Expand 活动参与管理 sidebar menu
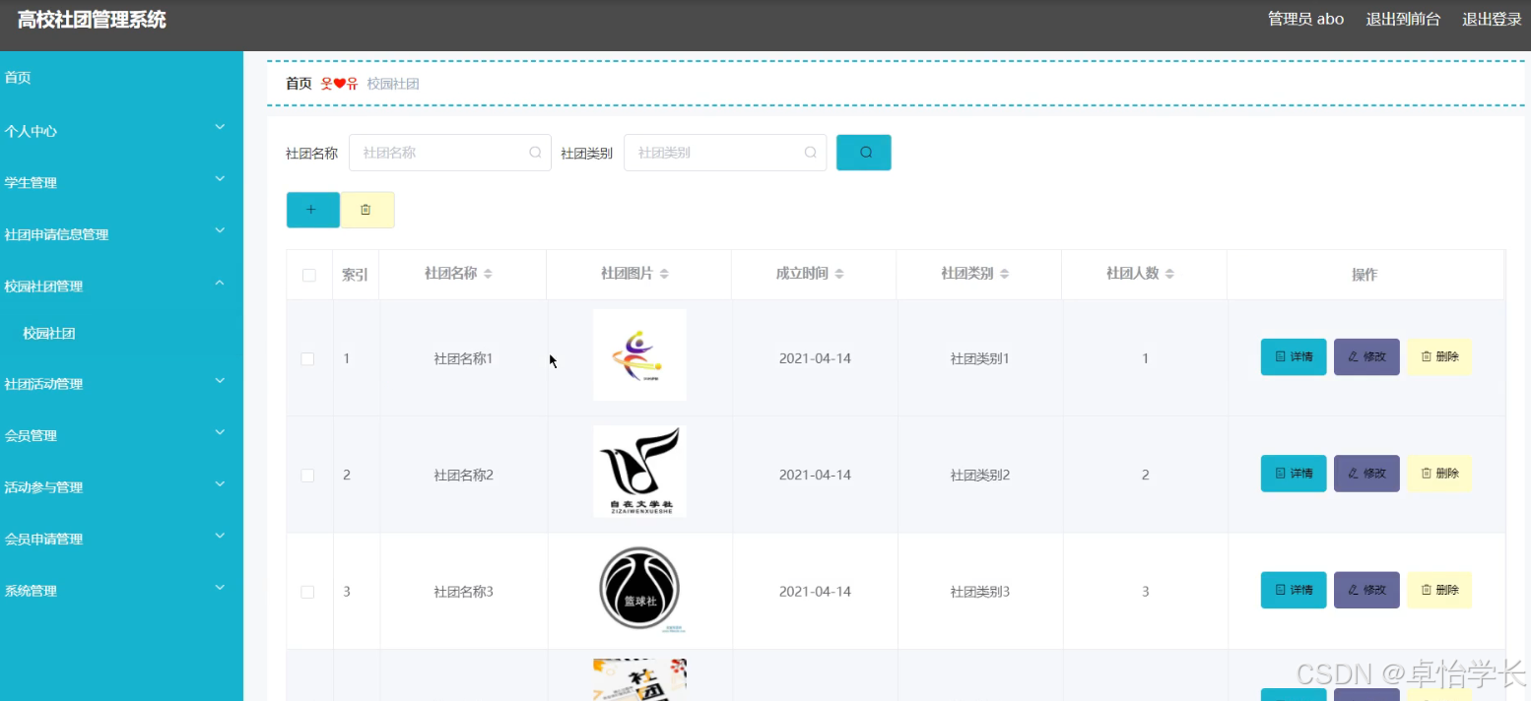1531x701 pixels. coord(121,487)
